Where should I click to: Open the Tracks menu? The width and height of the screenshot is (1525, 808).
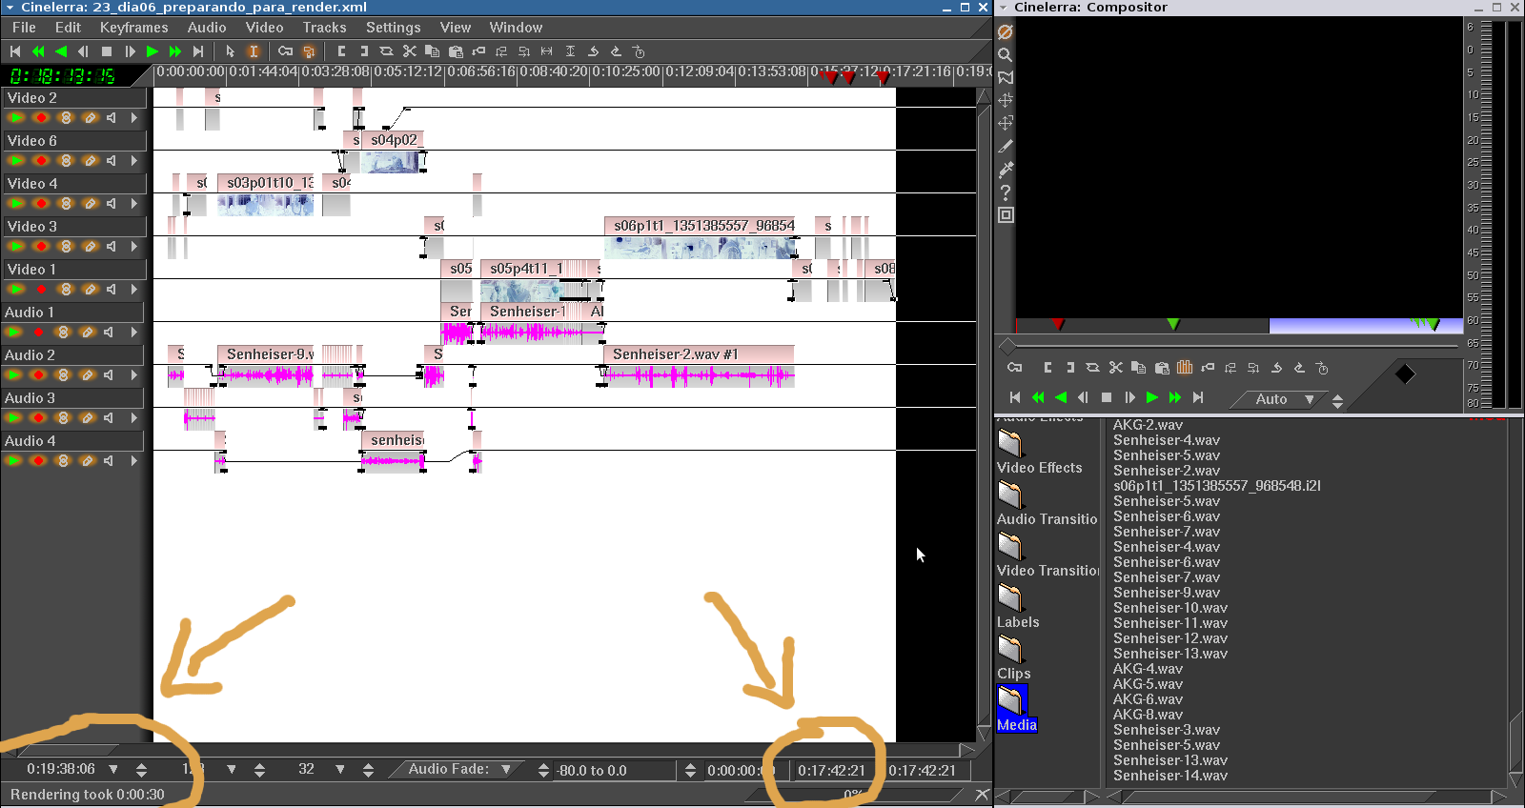pyautogui.click(x=324, y=28)
